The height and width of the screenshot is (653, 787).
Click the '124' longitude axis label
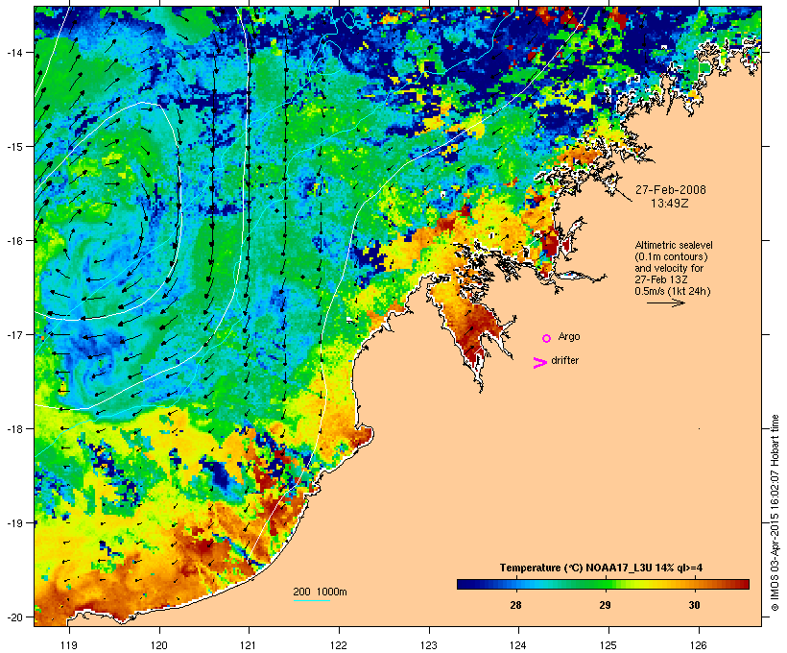point(518,645)
